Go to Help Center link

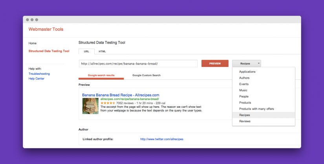(37, 79)
